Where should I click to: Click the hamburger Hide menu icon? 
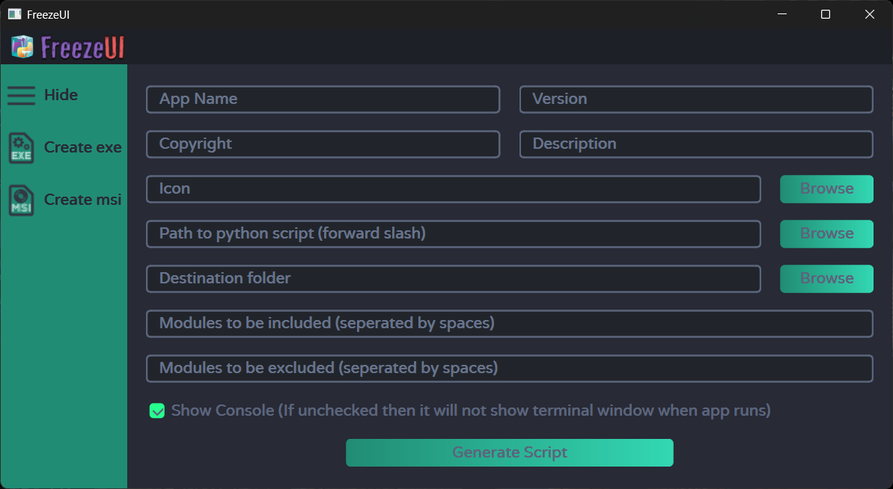(22, 95)
